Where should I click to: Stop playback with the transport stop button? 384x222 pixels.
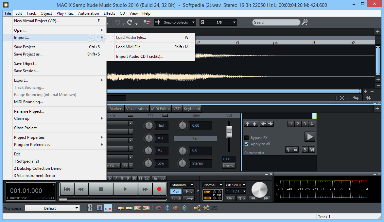101,189
